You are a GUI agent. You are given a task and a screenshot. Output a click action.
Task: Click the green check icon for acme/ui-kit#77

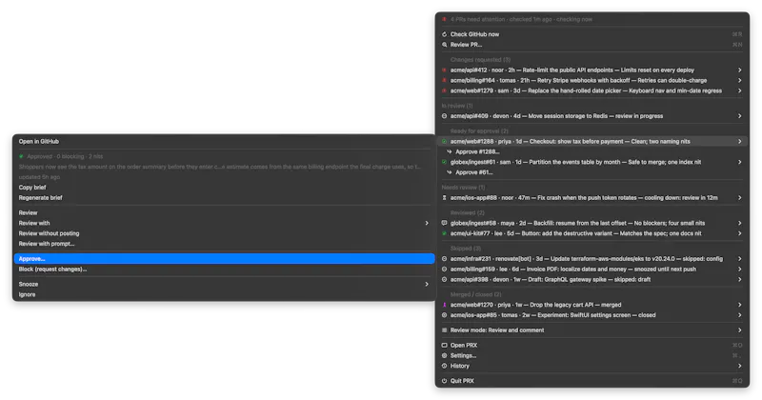coord(444,233)
